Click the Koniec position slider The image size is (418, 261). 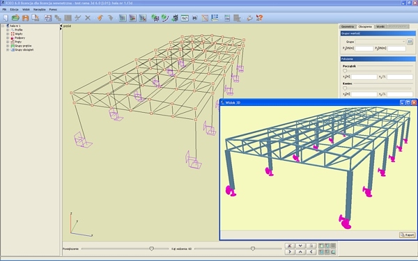coord(345,88)
